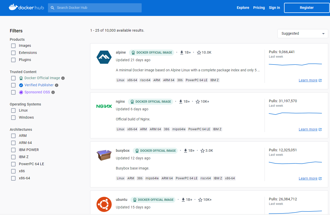The image size is (330, 216).
Task: Select the ARM 64 architecture checkbox
Action: (x=13, y=143)
